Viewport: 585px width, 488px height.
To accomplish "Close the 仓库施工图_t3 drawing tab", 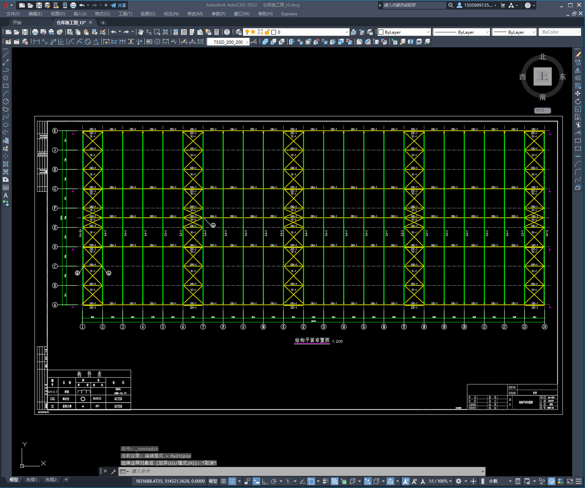I will pyautogui.click(x=91, y=22).
